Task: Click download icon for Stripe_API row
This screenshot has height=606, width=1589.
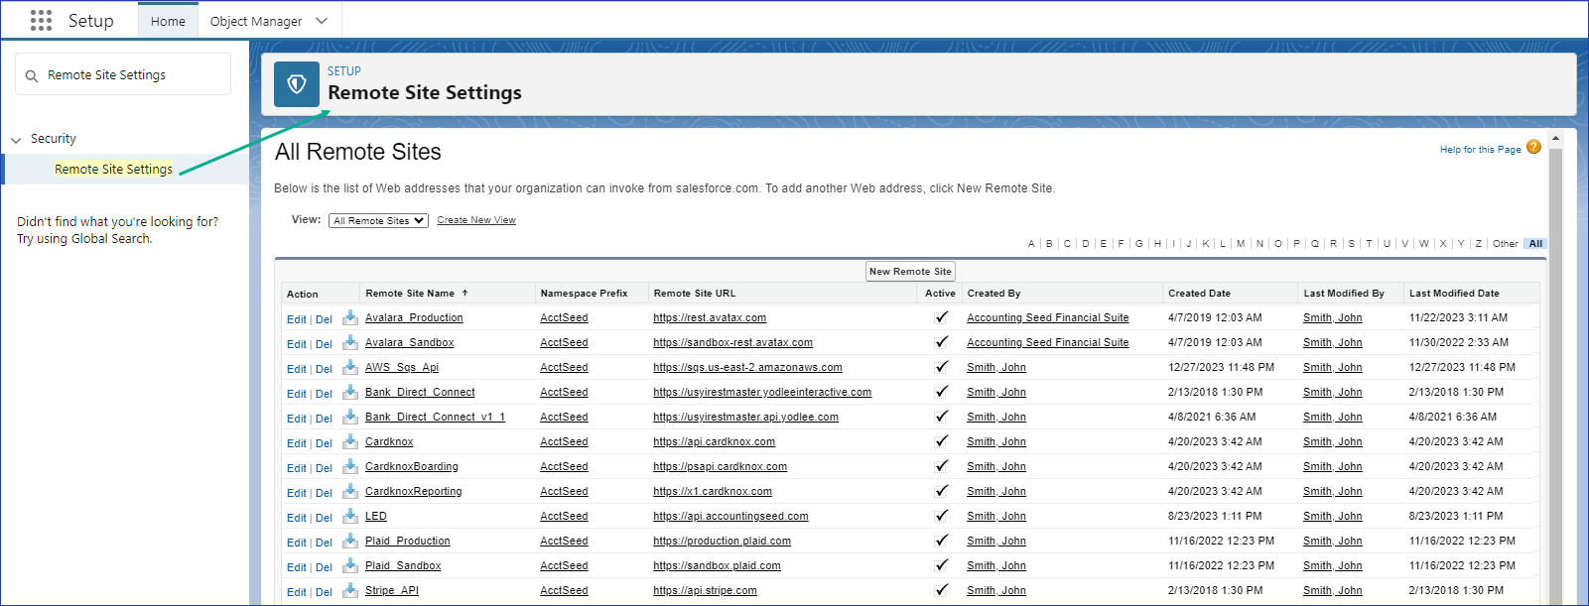Action: click(x=350, y=591)
